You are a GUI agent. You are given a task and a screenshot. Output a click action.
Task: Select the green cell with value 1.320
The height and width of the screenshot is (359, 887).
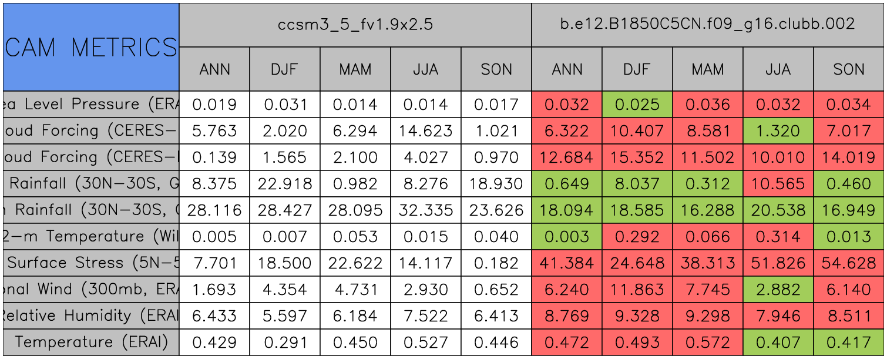(x=778, y=131)
